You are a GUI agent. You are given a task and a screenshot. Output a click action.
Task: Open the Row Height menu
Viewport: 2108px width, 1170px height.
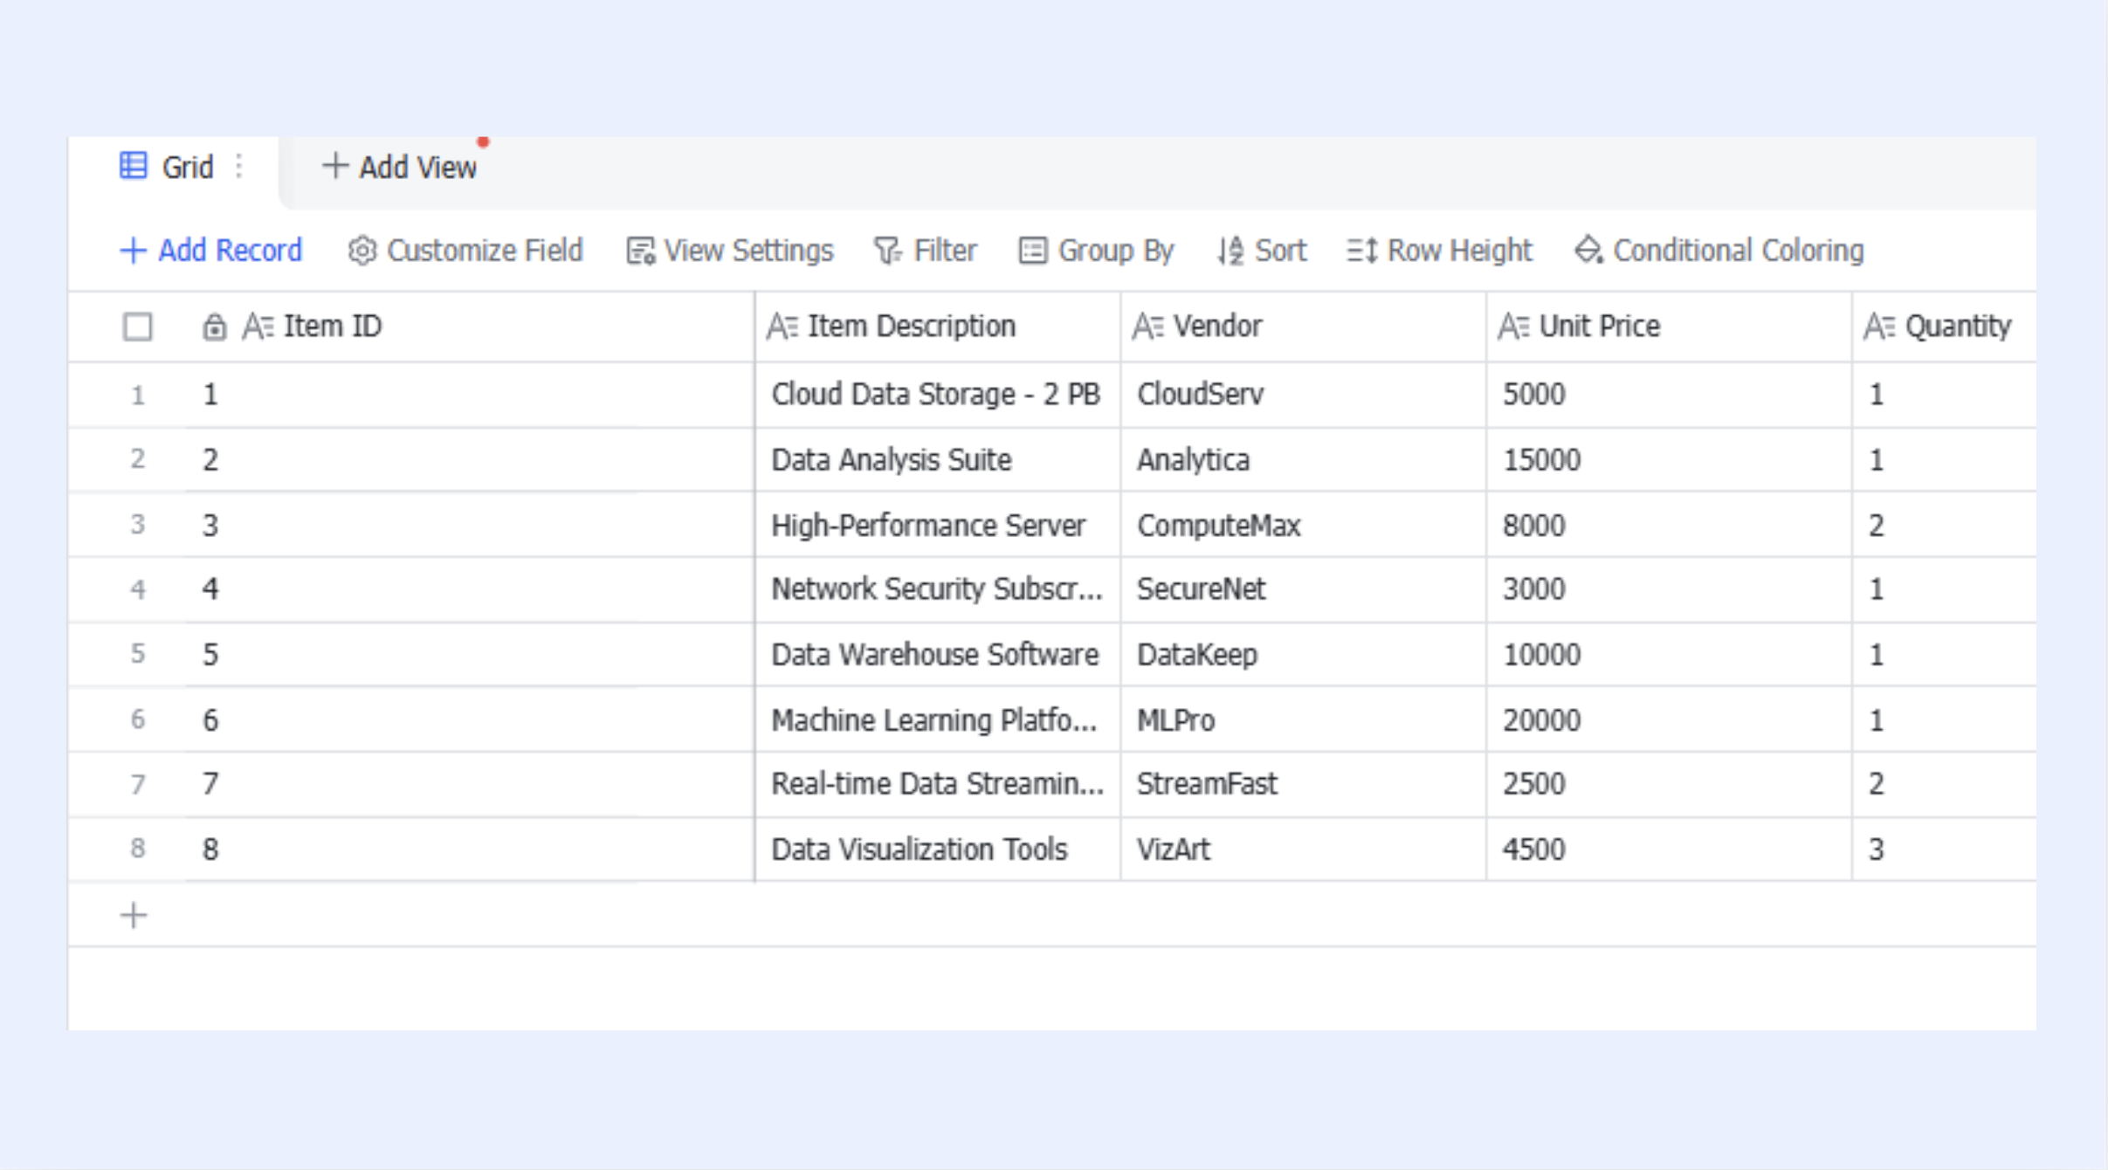click(1439, 251)
